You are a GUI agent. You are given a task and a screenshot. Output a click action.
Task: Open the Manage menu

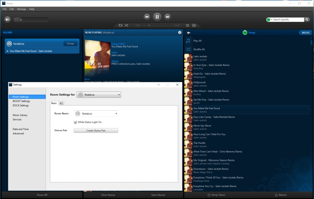pos(21,9)
